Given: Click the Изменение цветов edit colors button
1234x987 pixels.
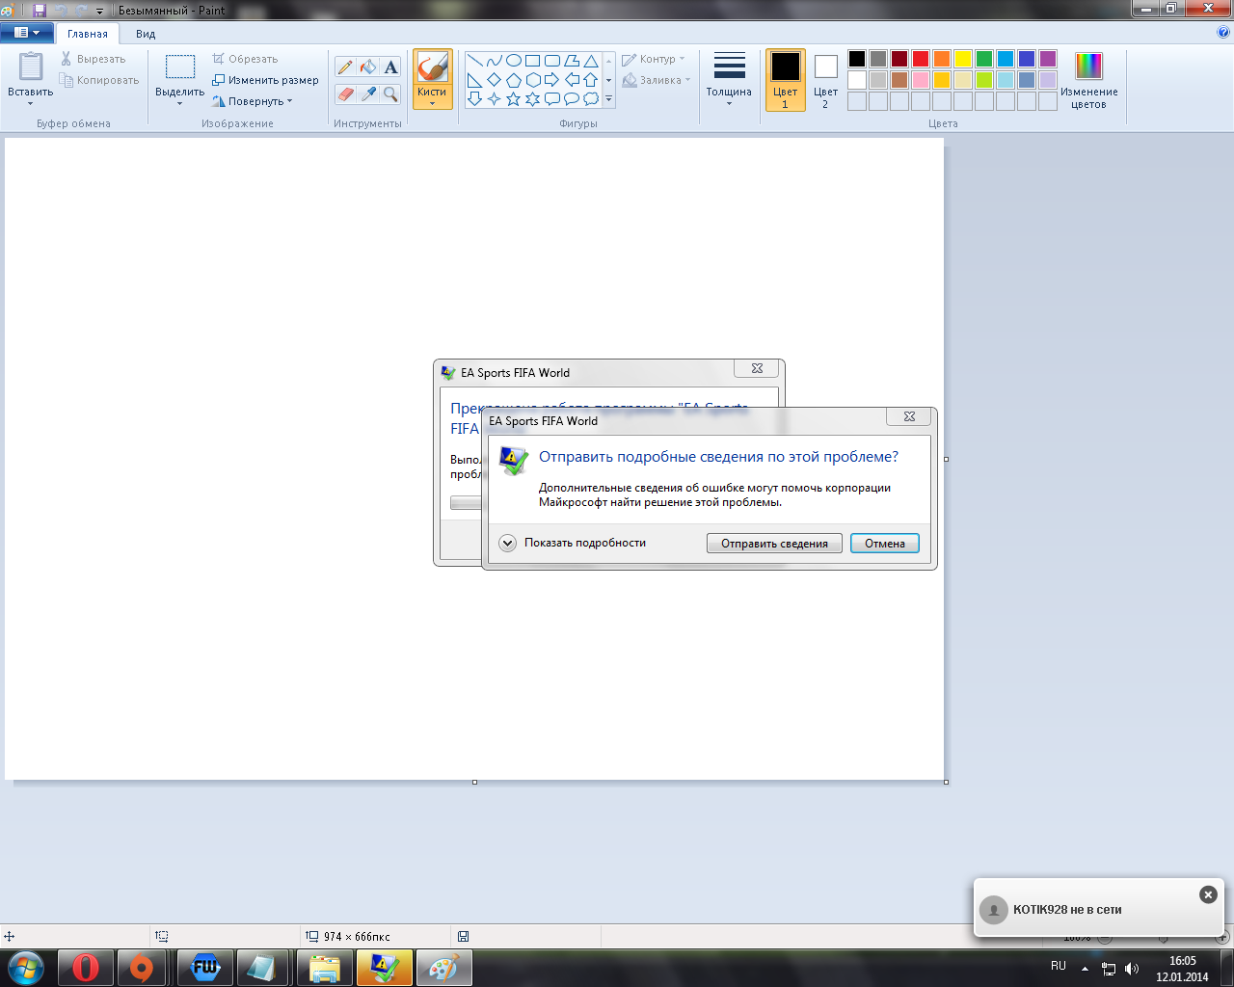Looking at the screenshot, I should 1088,80.
